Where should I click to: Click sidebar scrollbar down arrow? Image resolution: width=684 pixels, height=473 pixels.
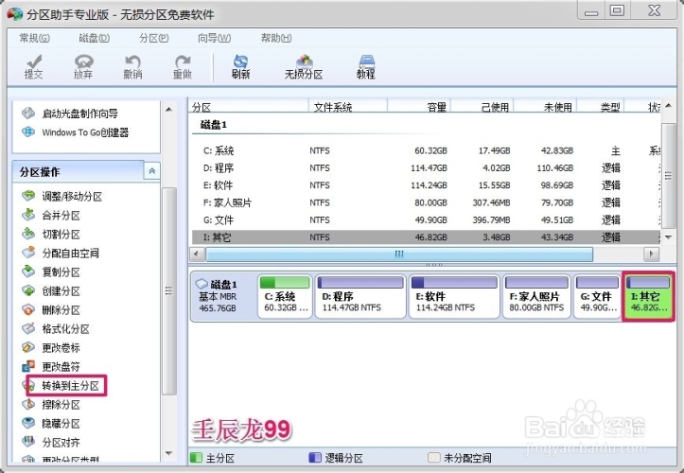point(168,454)
